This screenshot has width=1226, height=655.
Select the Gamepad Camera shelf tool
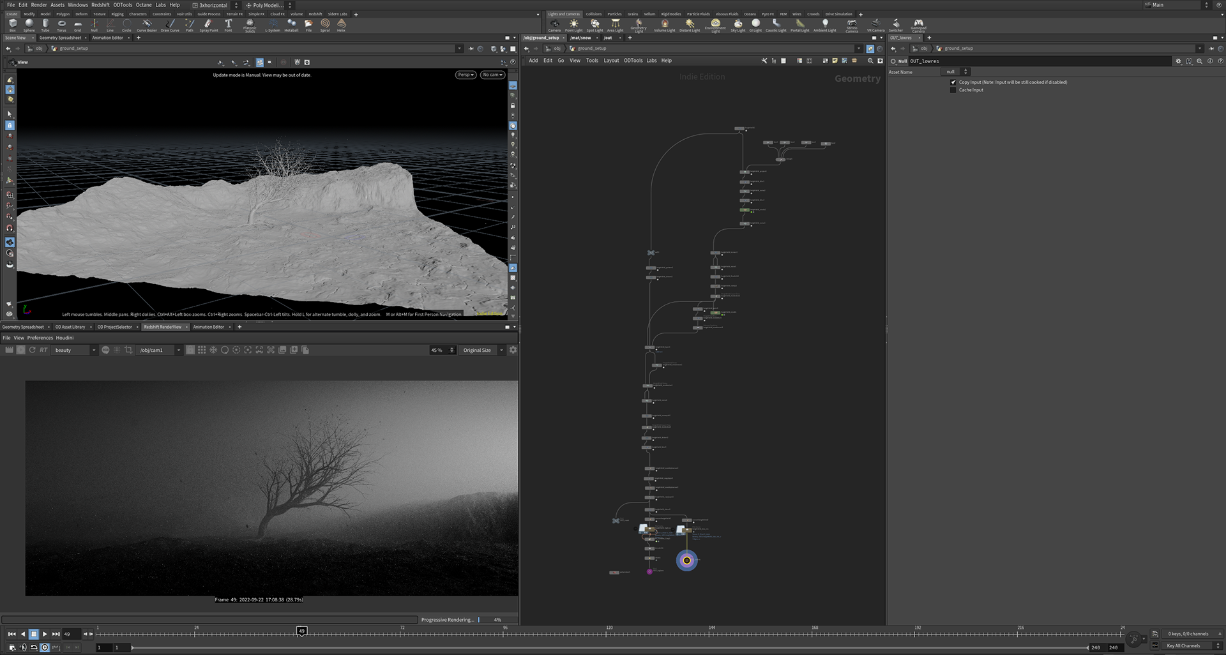pyautogui.click(x=918, y=26)
